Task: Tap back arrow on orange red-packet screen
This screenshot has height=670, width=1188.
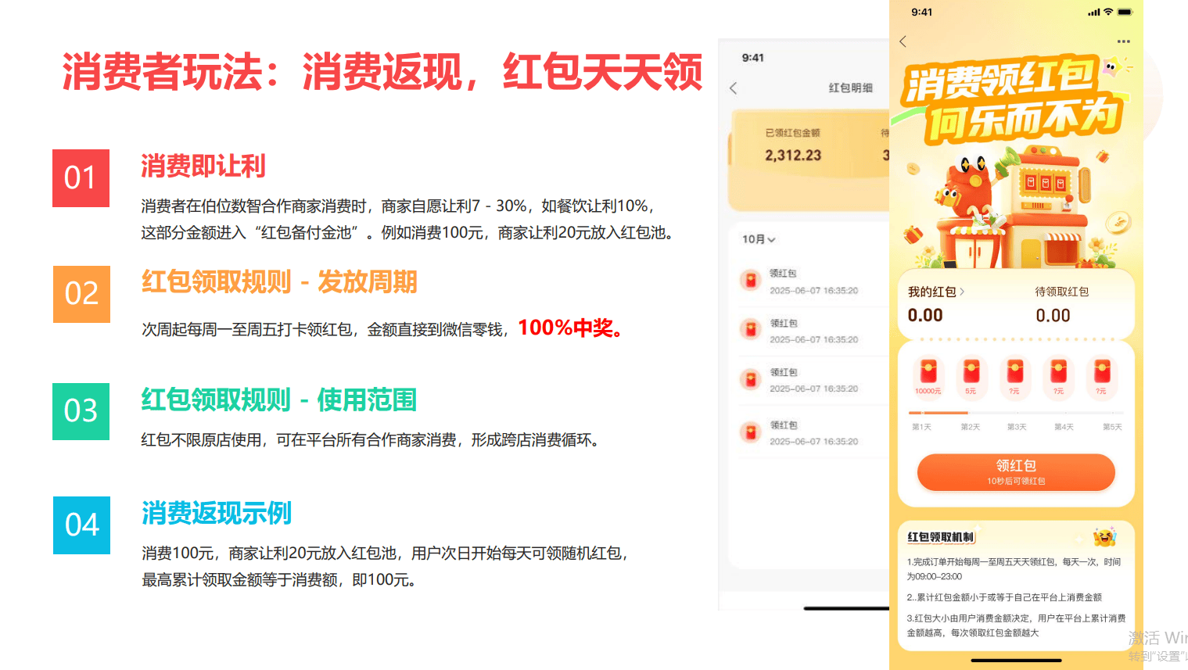Action: [903, 41]
